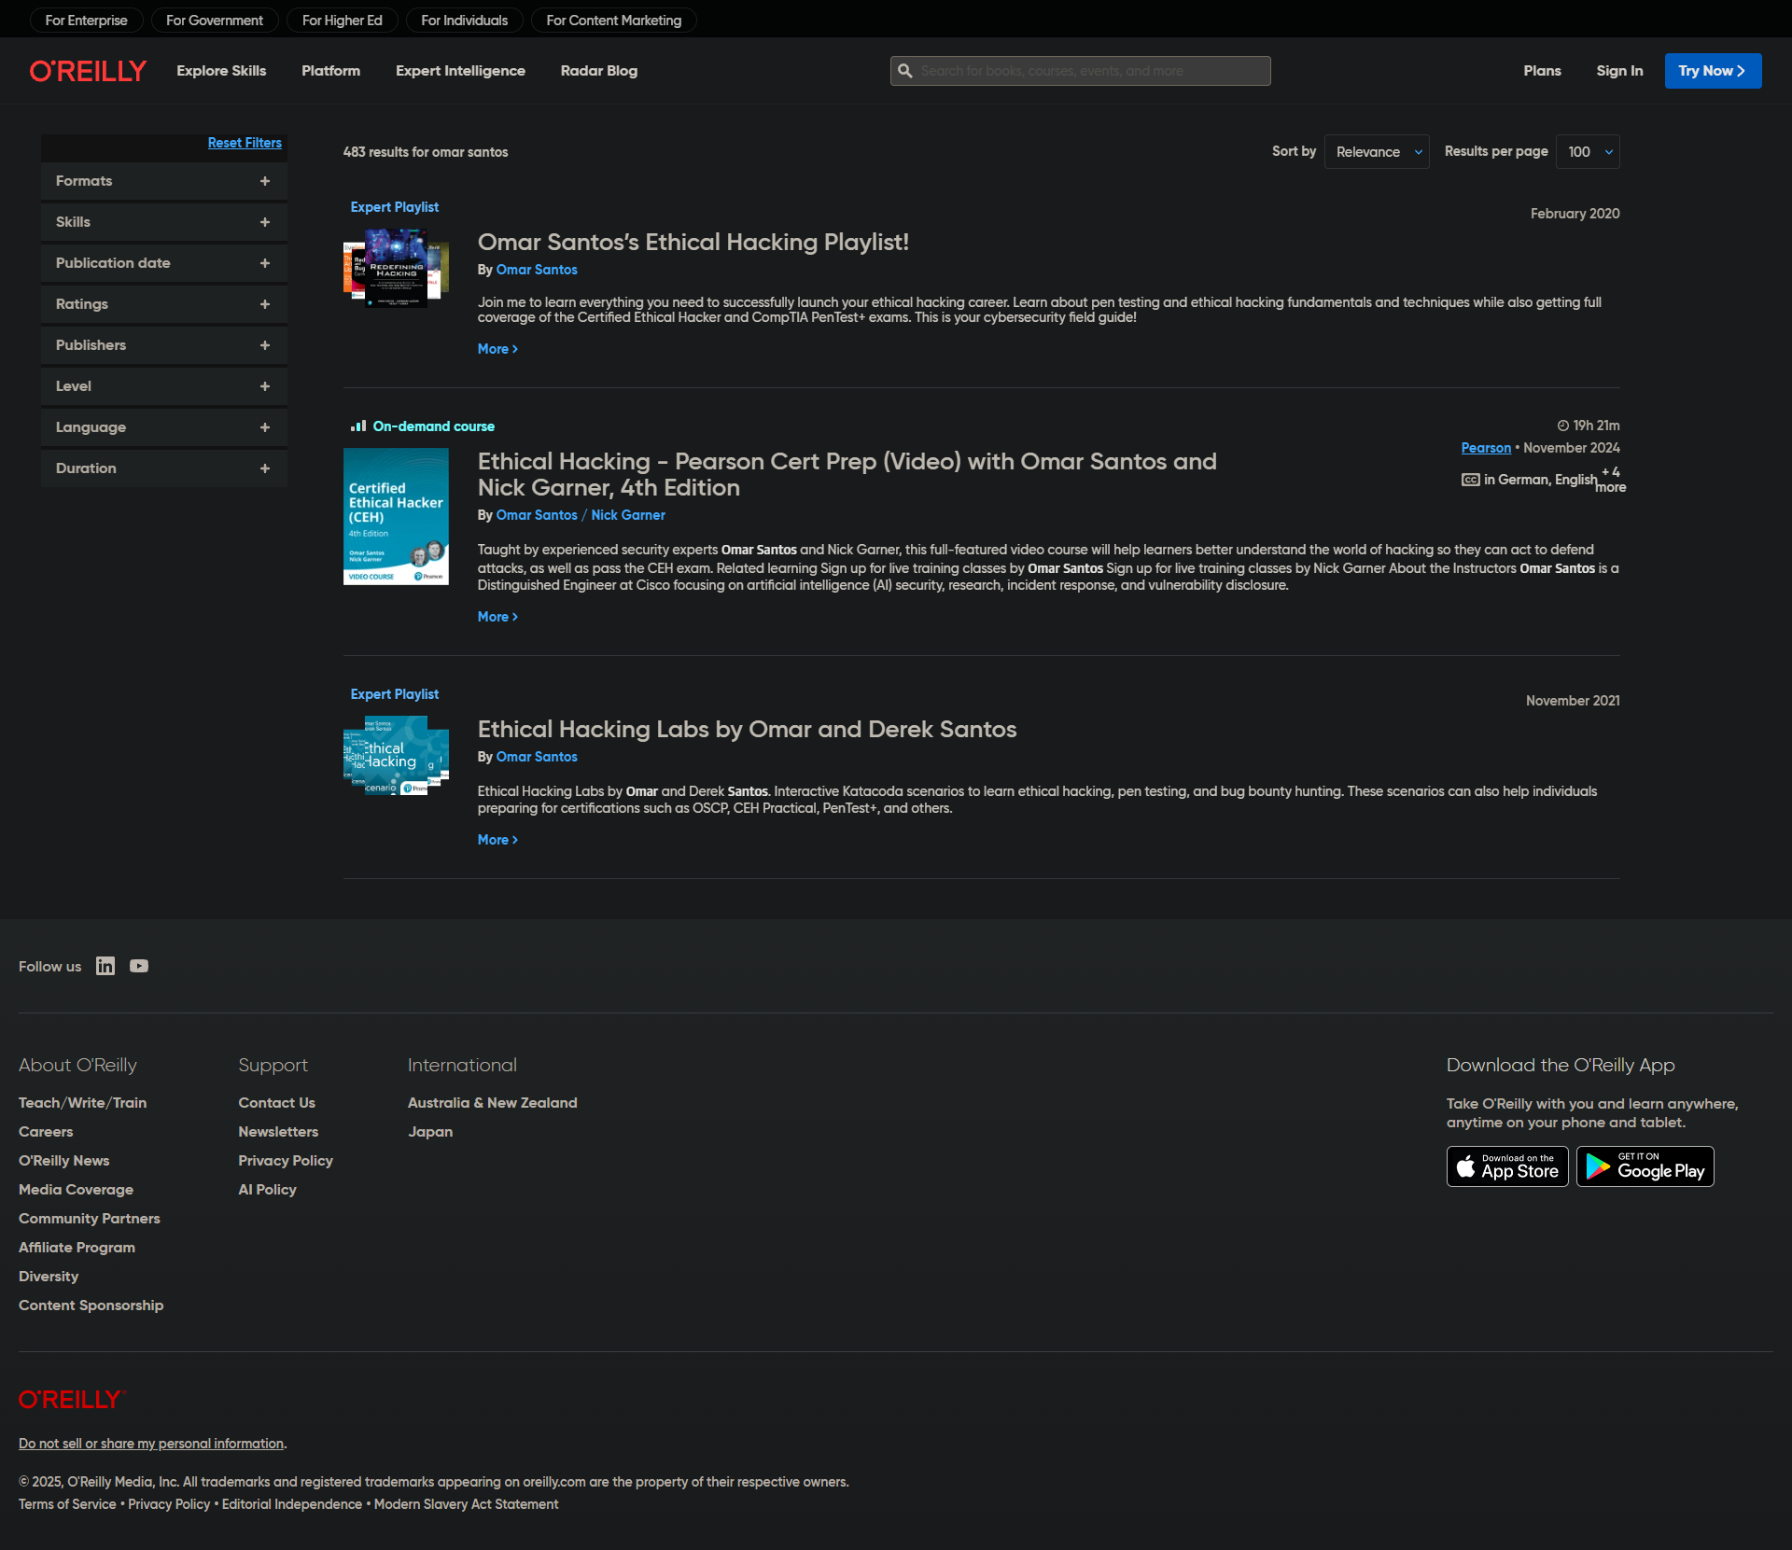Expand the Ratings filter
Viewport: 1792px width, 1550px height.
pyautogui.click(x=164, y=304)
